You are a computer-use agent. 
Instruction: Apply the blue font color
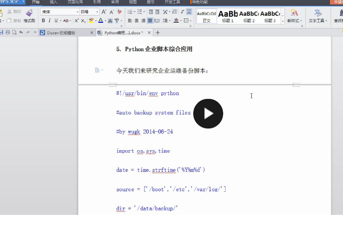100,21
